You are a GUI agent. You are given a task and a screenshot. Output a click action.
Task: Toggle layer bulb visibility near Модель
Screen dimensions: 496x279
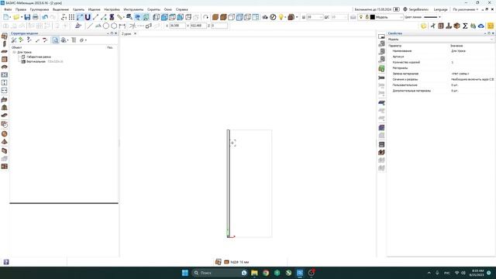pos(361,17)
